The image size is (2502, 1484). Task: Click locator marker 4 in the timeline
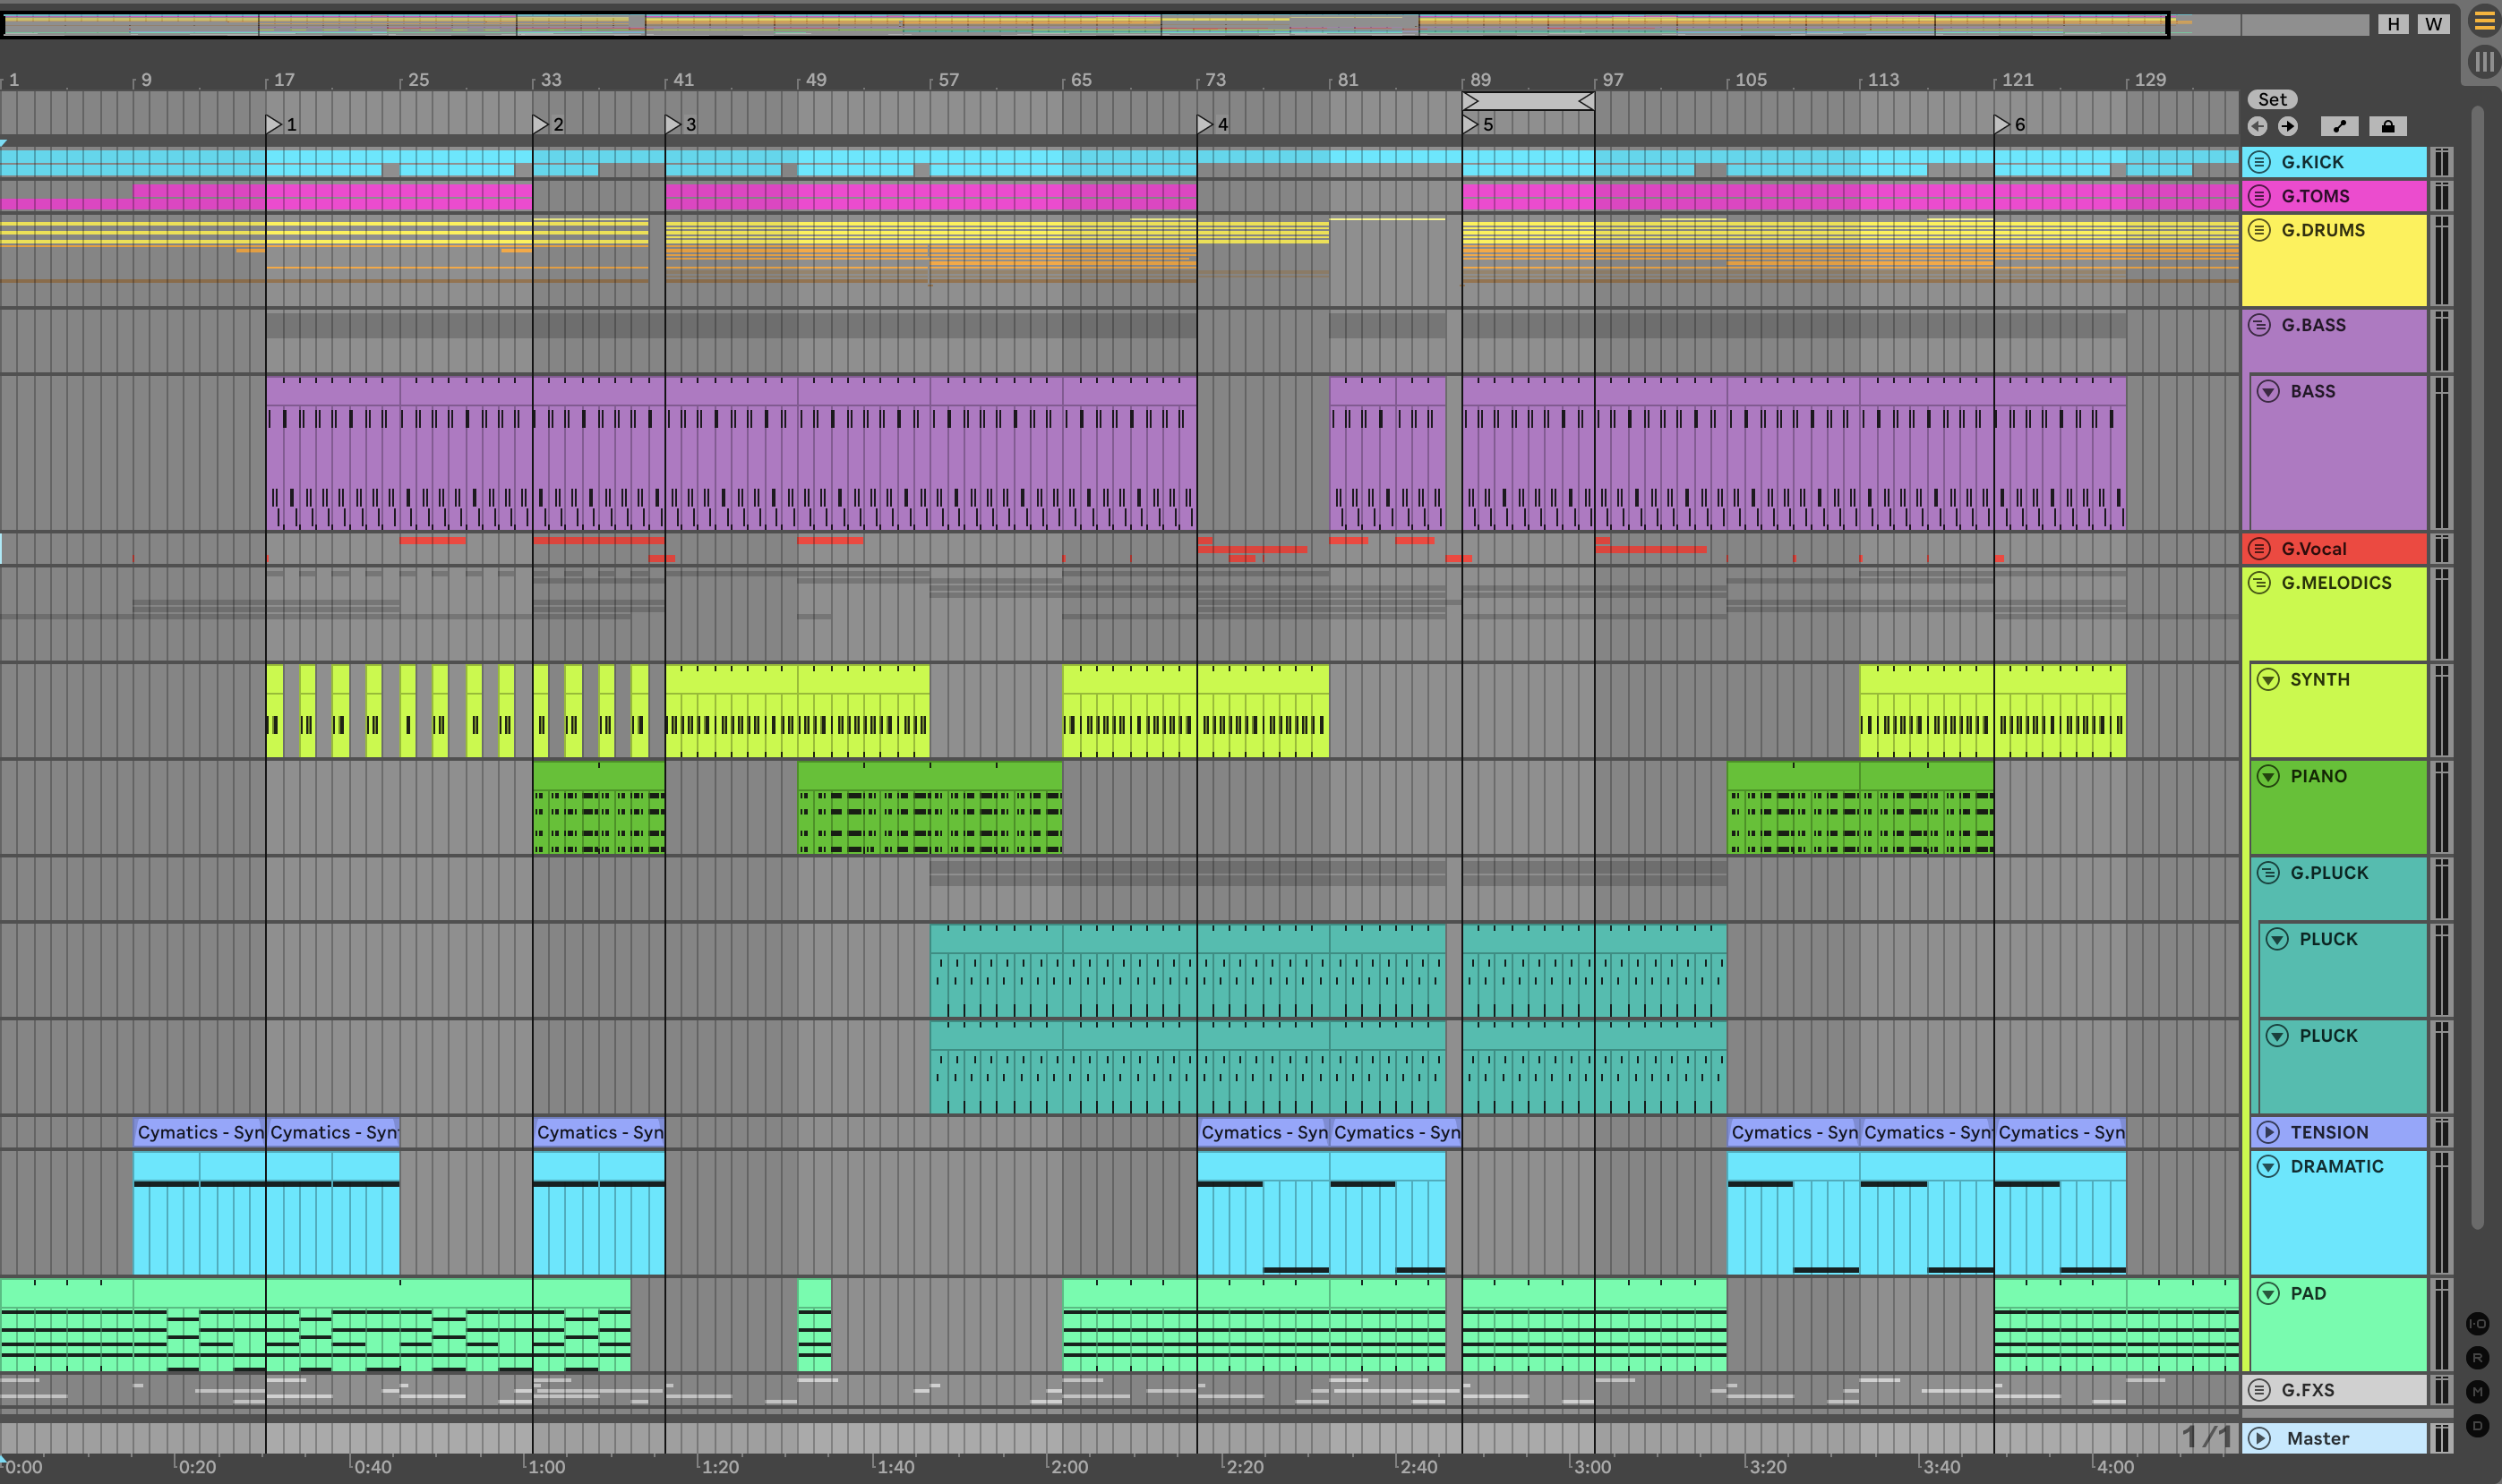1205,124
